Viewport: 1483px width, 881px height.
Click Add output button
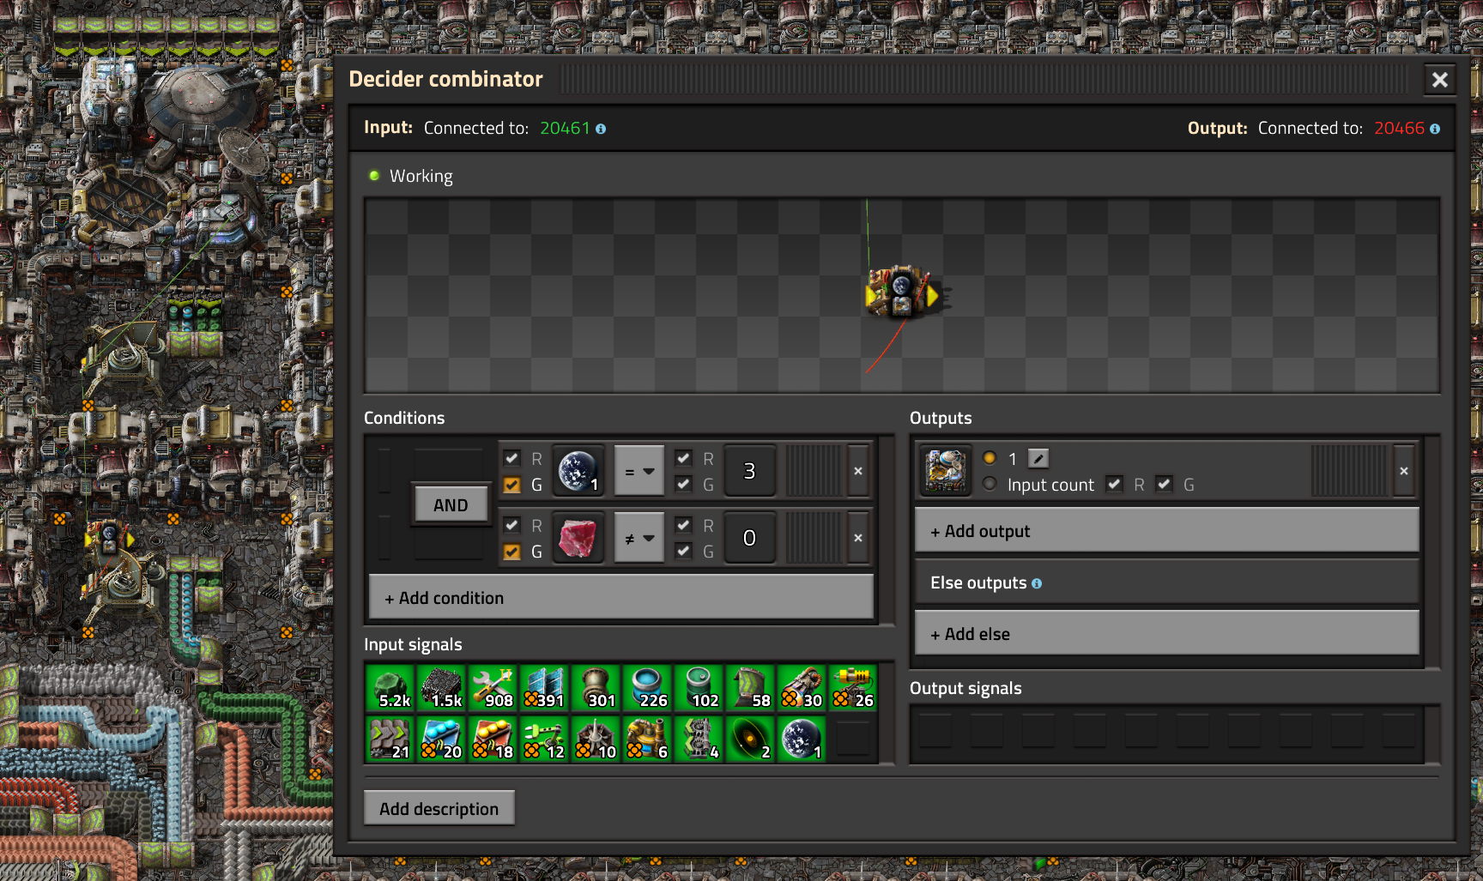click(x=1167, y=531)
